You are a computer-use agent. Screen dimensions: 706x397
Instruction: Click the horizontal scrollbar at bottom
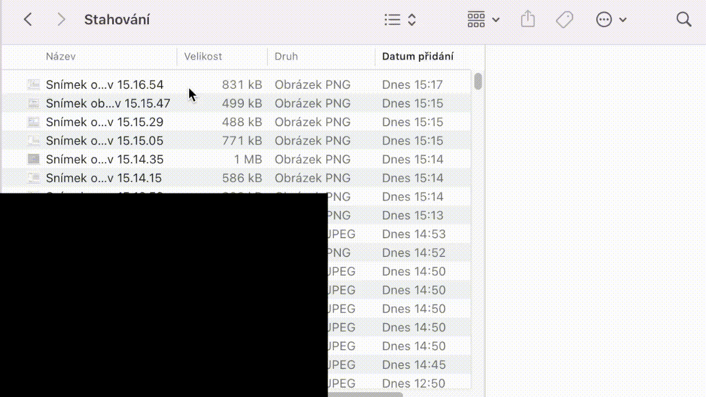tap(365, 394)
